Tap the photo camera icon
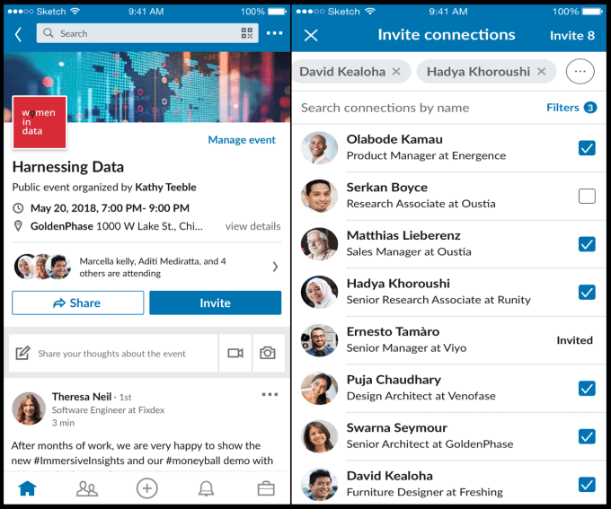Image resolution: width=611 pixels, height=509 pixels. (x=268, y=353)
